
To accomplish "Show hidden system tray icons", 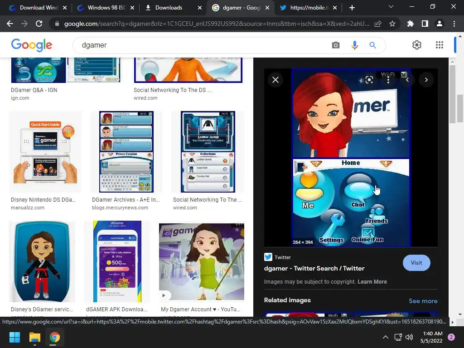I will pyautogui.click(x=386, y=337).
